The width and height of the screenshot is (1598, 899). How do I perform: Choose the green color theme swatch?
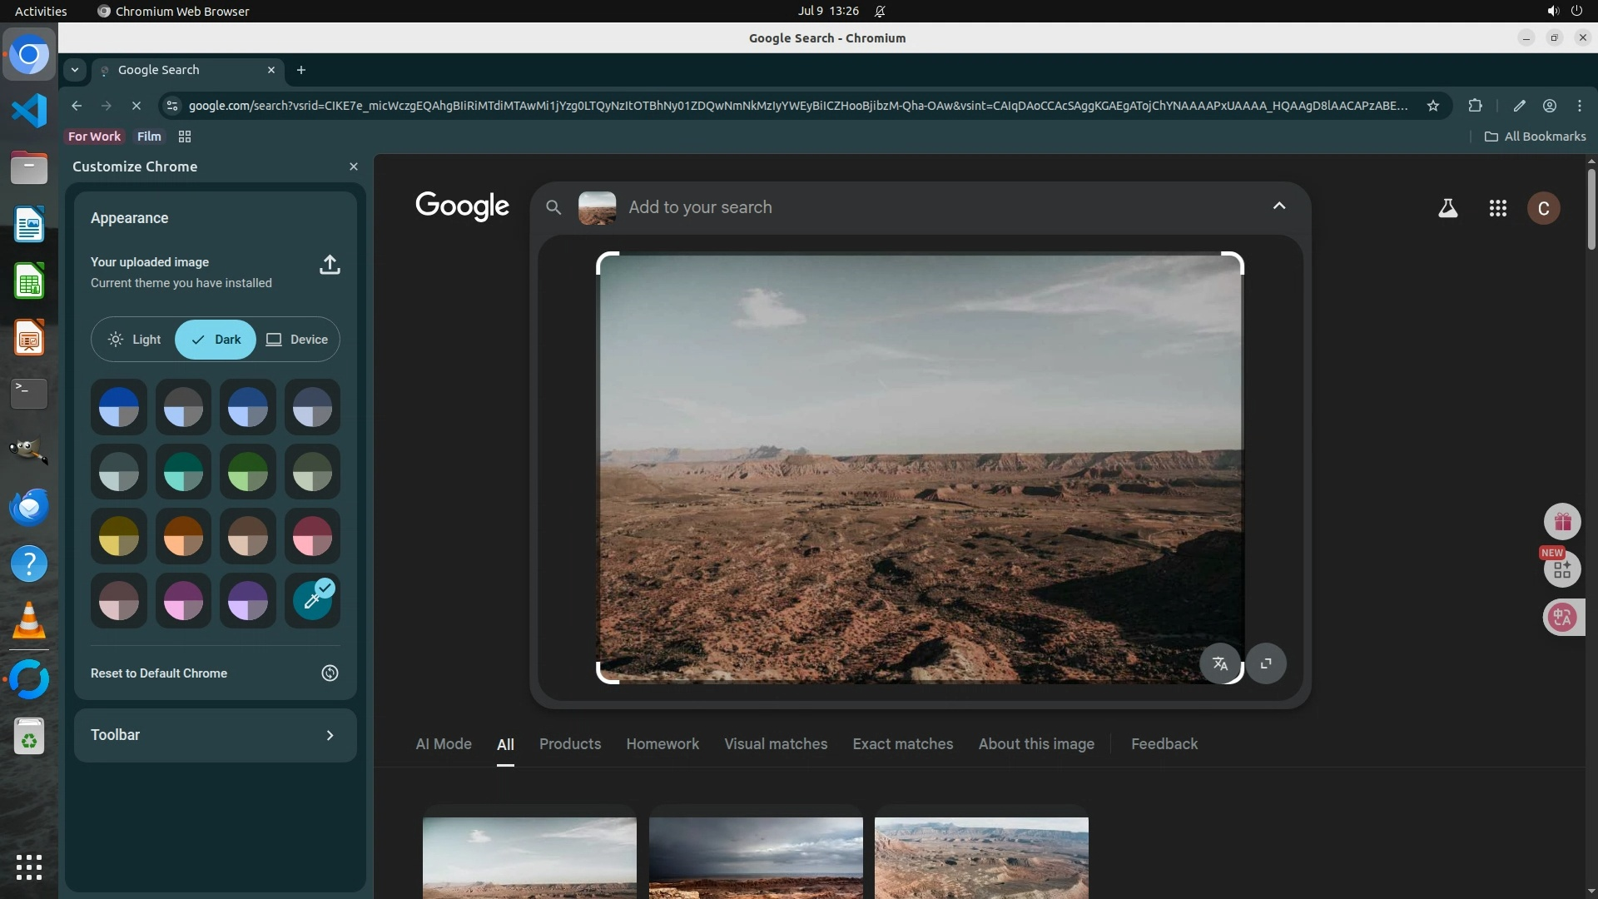click(x=248, y=472)
